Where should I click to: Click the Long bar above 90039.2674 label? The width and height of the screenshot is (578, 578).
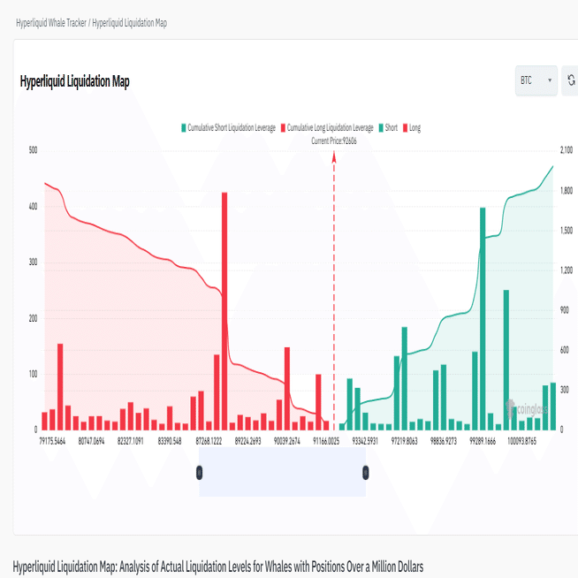287,389
